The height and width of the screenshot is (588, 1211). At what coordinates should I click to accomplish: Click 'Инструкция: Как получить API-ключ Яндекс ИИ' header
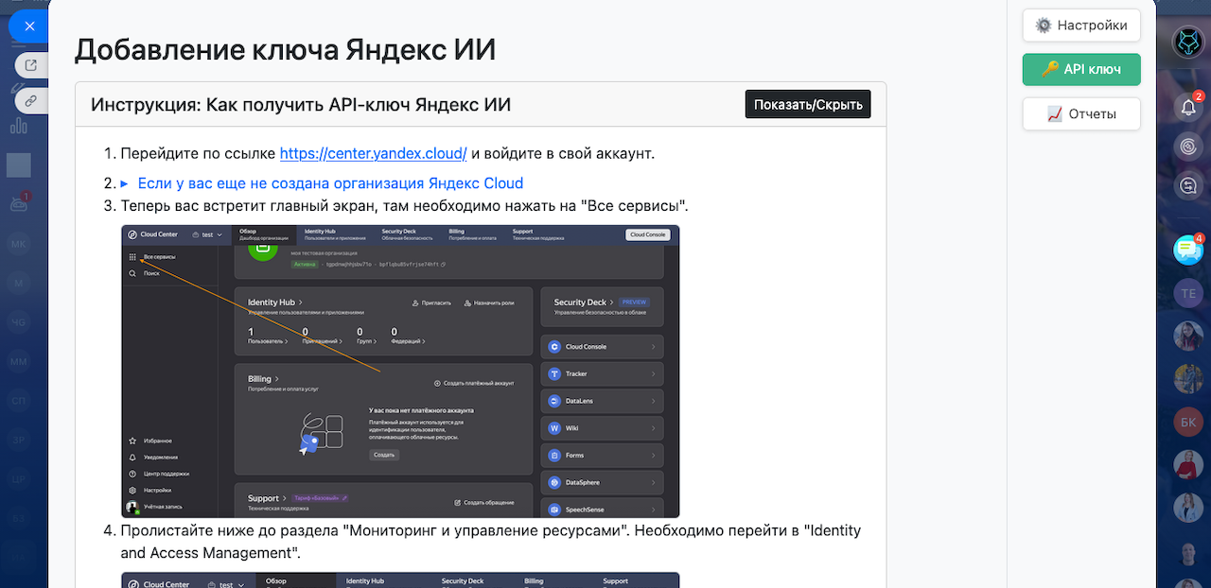pyautogui.click(x=301, y=104)
